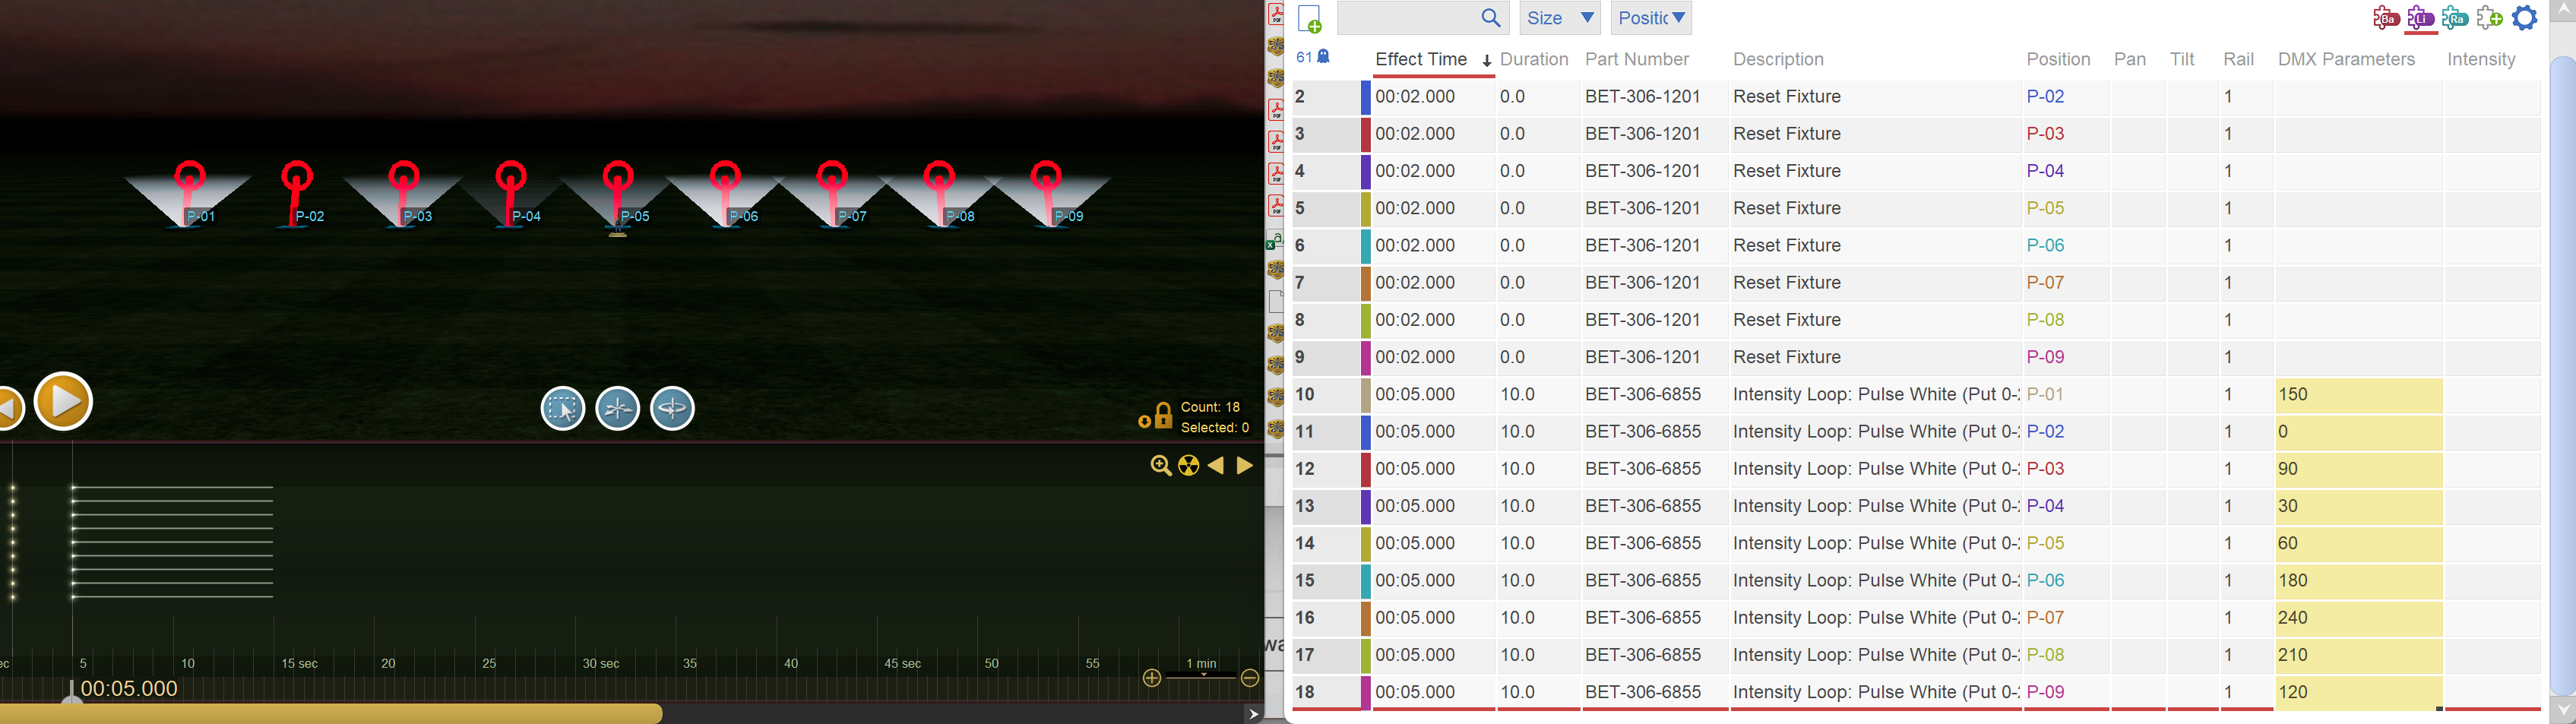This screenshot has height=724, width=2576.
Task: Sort by Effect Time column header
Action: pos(1421,60)
